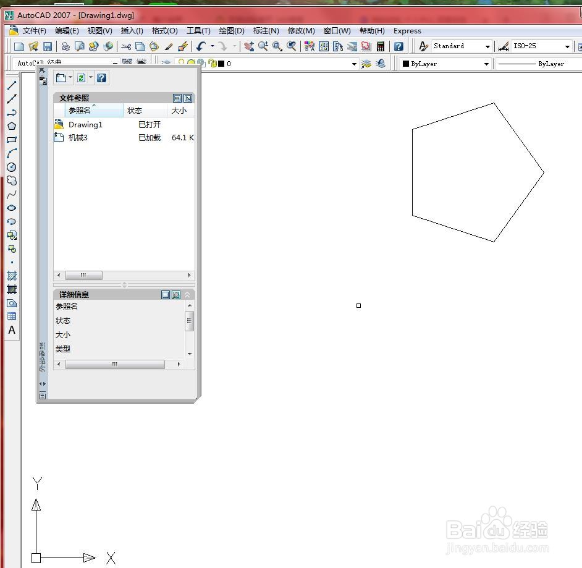Expand the Attach DWG dropdown arrow
Image resolution: width=582 pixels, height=568 pixels.
tap(70, 77)
